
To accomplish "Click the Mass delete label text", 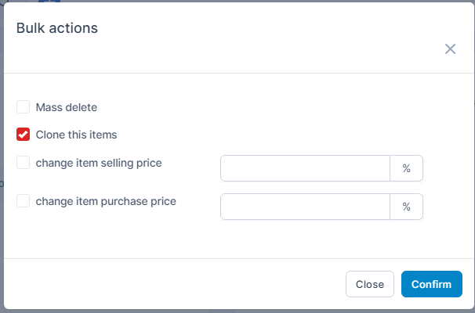I will [x=67, y=107].
